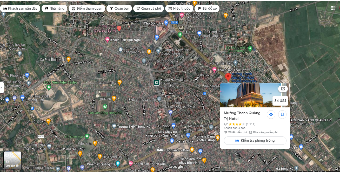Switch map layer via 'Lớp bản đồ'
Screen dimensions: 340x172
click(12, 160)
